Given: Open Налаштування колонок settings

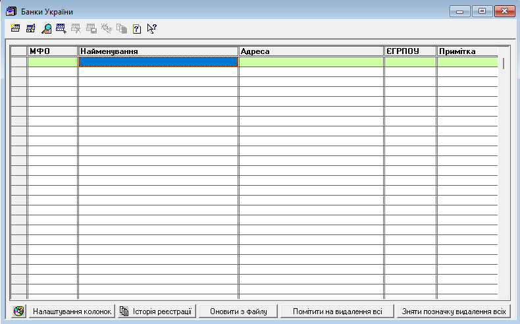Looking at the screenshot, I should click(72, 311).
